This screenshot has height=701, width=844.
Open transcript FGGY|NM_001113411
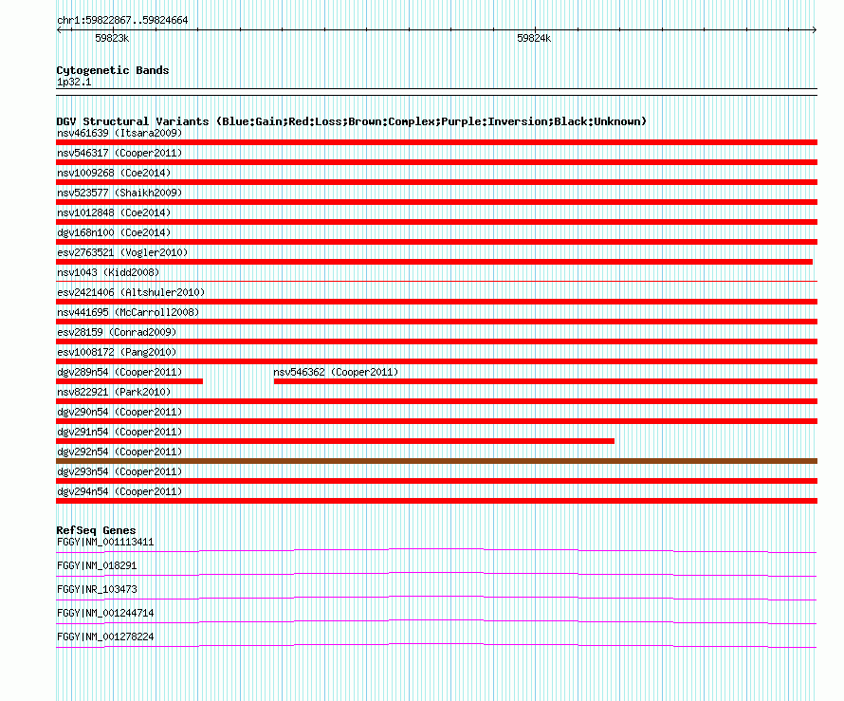point(105,543)
